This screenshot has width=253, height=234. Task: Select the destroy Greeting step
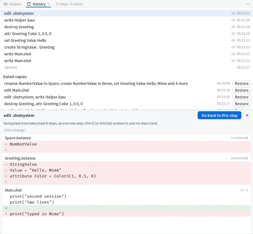pos(127,27)
